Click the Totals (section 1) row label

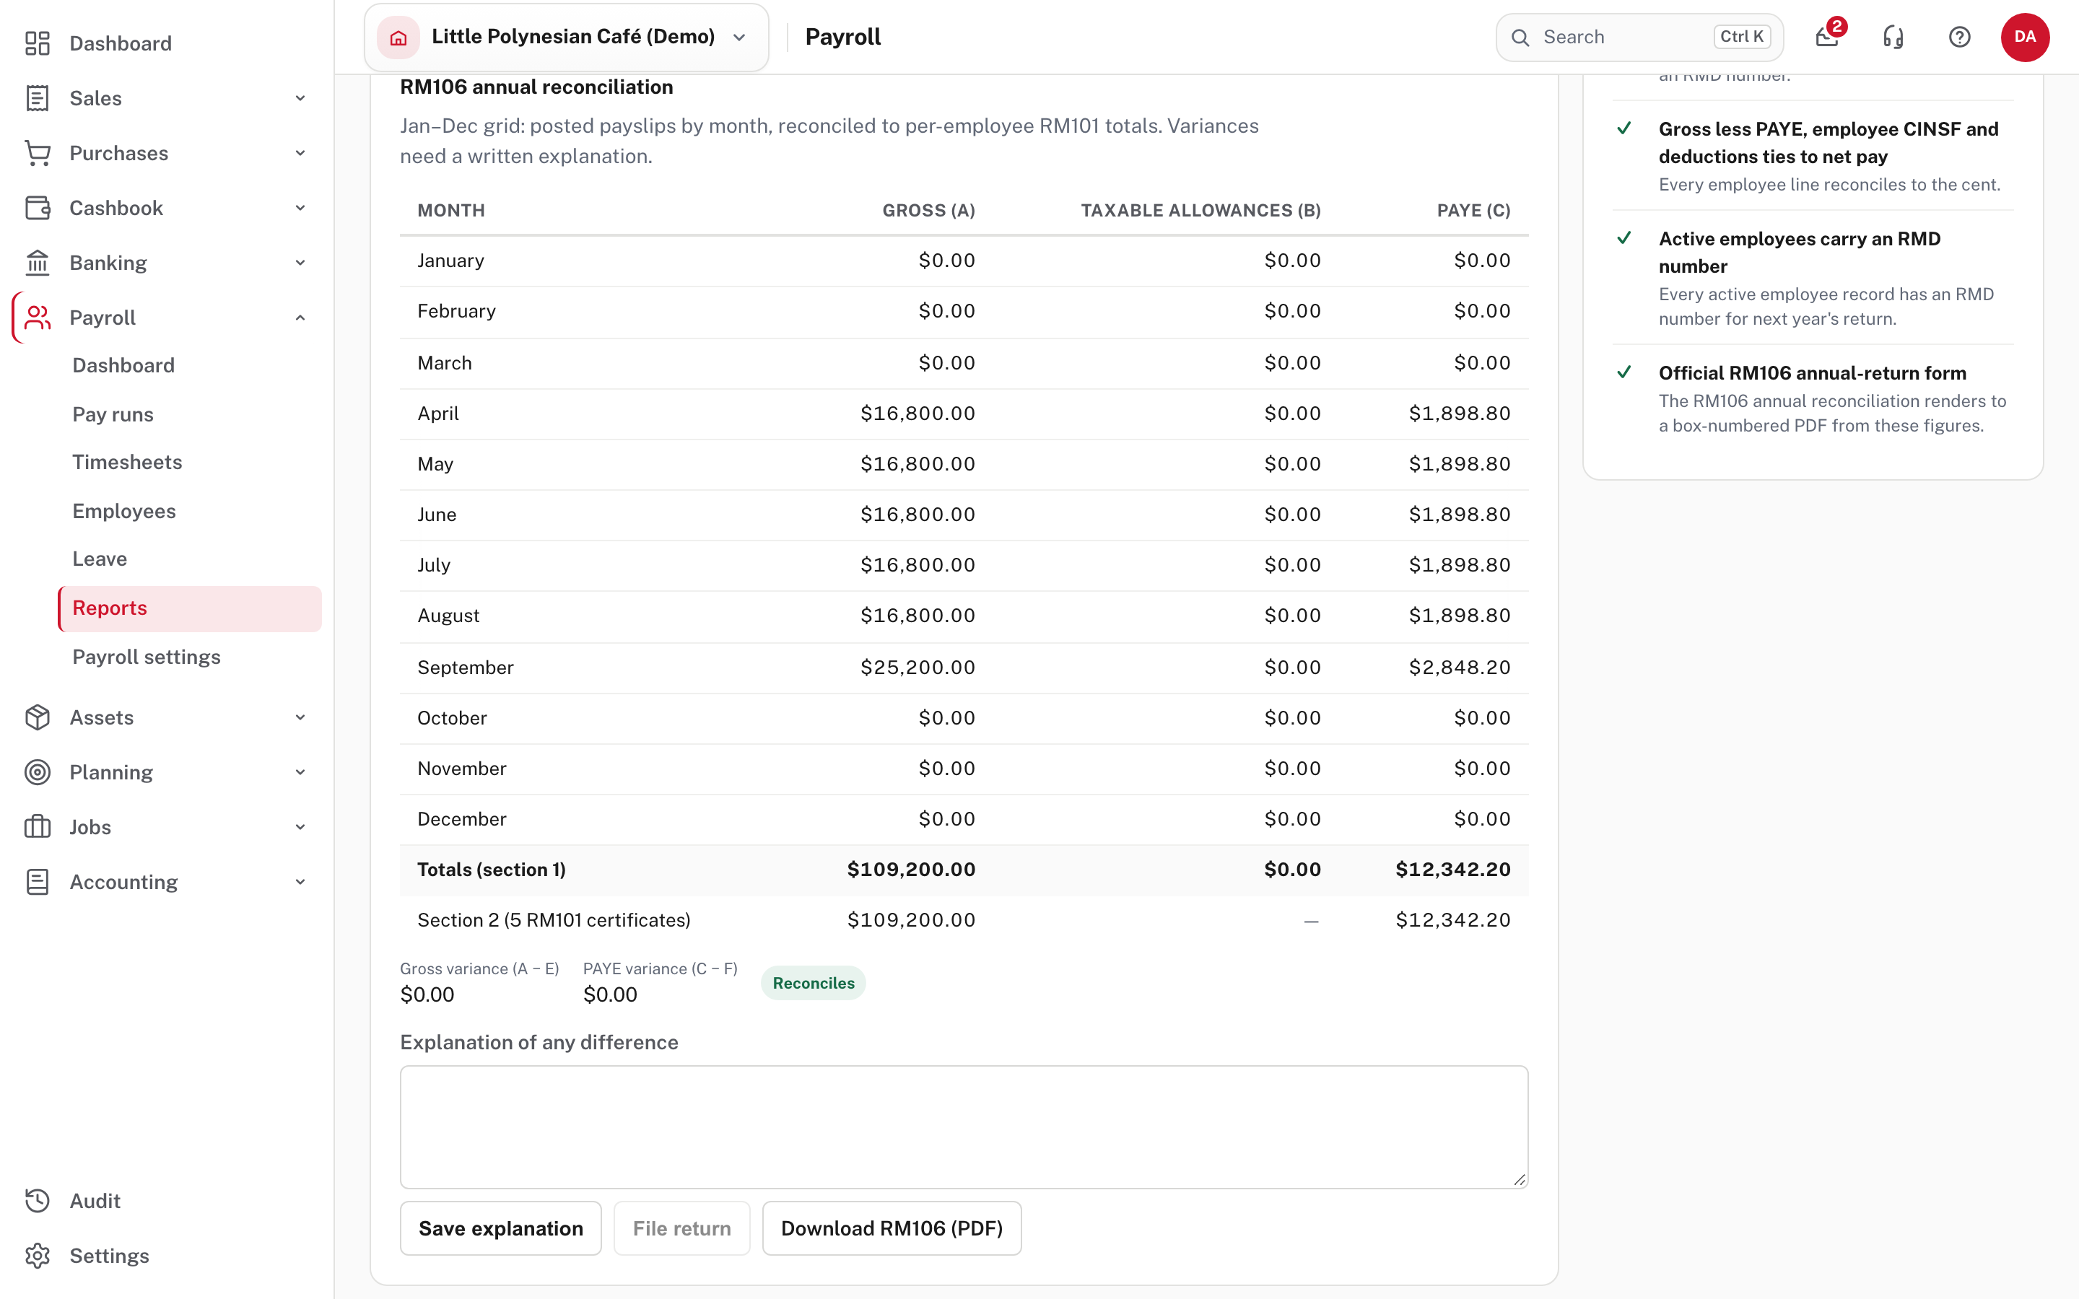point(492,870)
